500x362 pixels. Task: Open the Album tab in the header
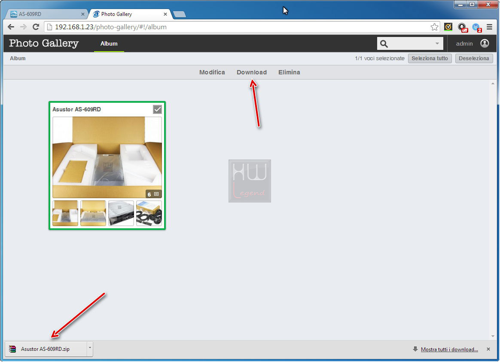(109, 44)
